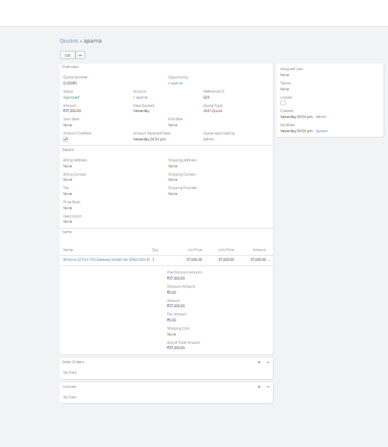Click the Approved status value
This screenshot has width=388, height=447.
(x=71, y=97)
